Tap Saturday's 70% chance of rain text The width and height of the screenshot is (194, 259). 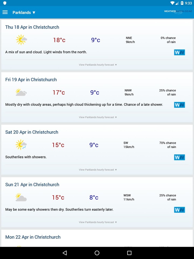point(167,145)
